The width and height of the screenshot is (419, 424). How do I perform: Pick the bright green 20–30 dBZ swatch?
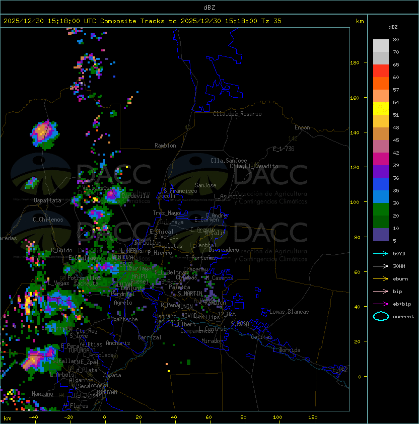pyautogui.click(x=381, y=209)
